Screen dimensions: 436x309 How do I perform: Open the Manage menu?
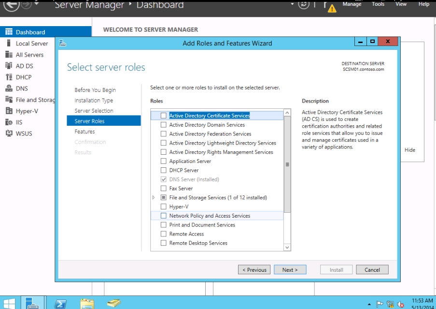pyautogui.click(x=352, y=4)
